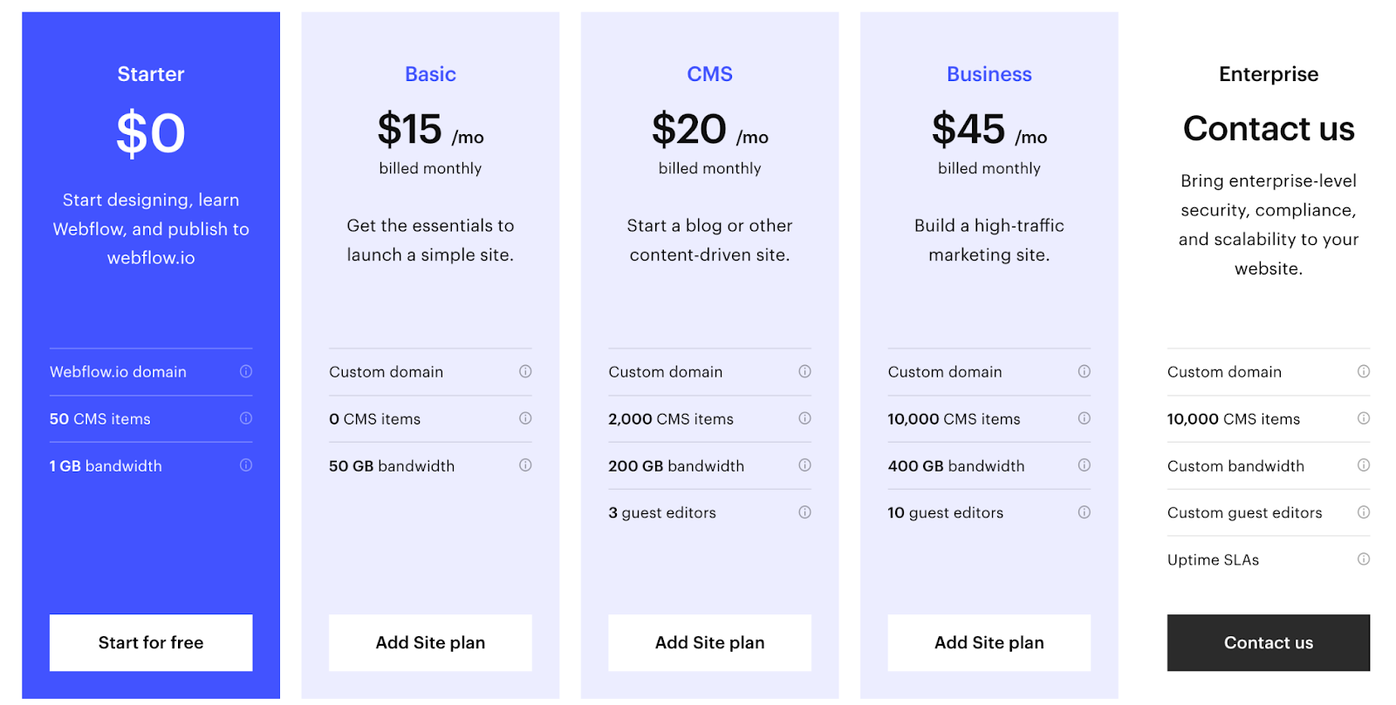This screenshot has height=705, width=1396.
Task: Click info icon next to 50 GB bandwidth
Action: (525, 465)
